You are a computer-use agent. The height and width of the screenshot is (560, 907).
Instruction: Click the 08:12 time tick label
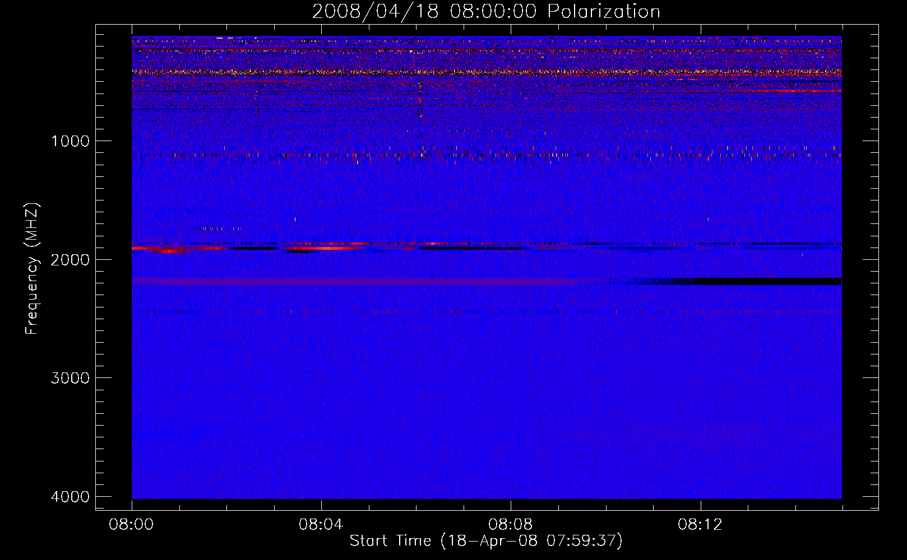(x=700, y=525)
